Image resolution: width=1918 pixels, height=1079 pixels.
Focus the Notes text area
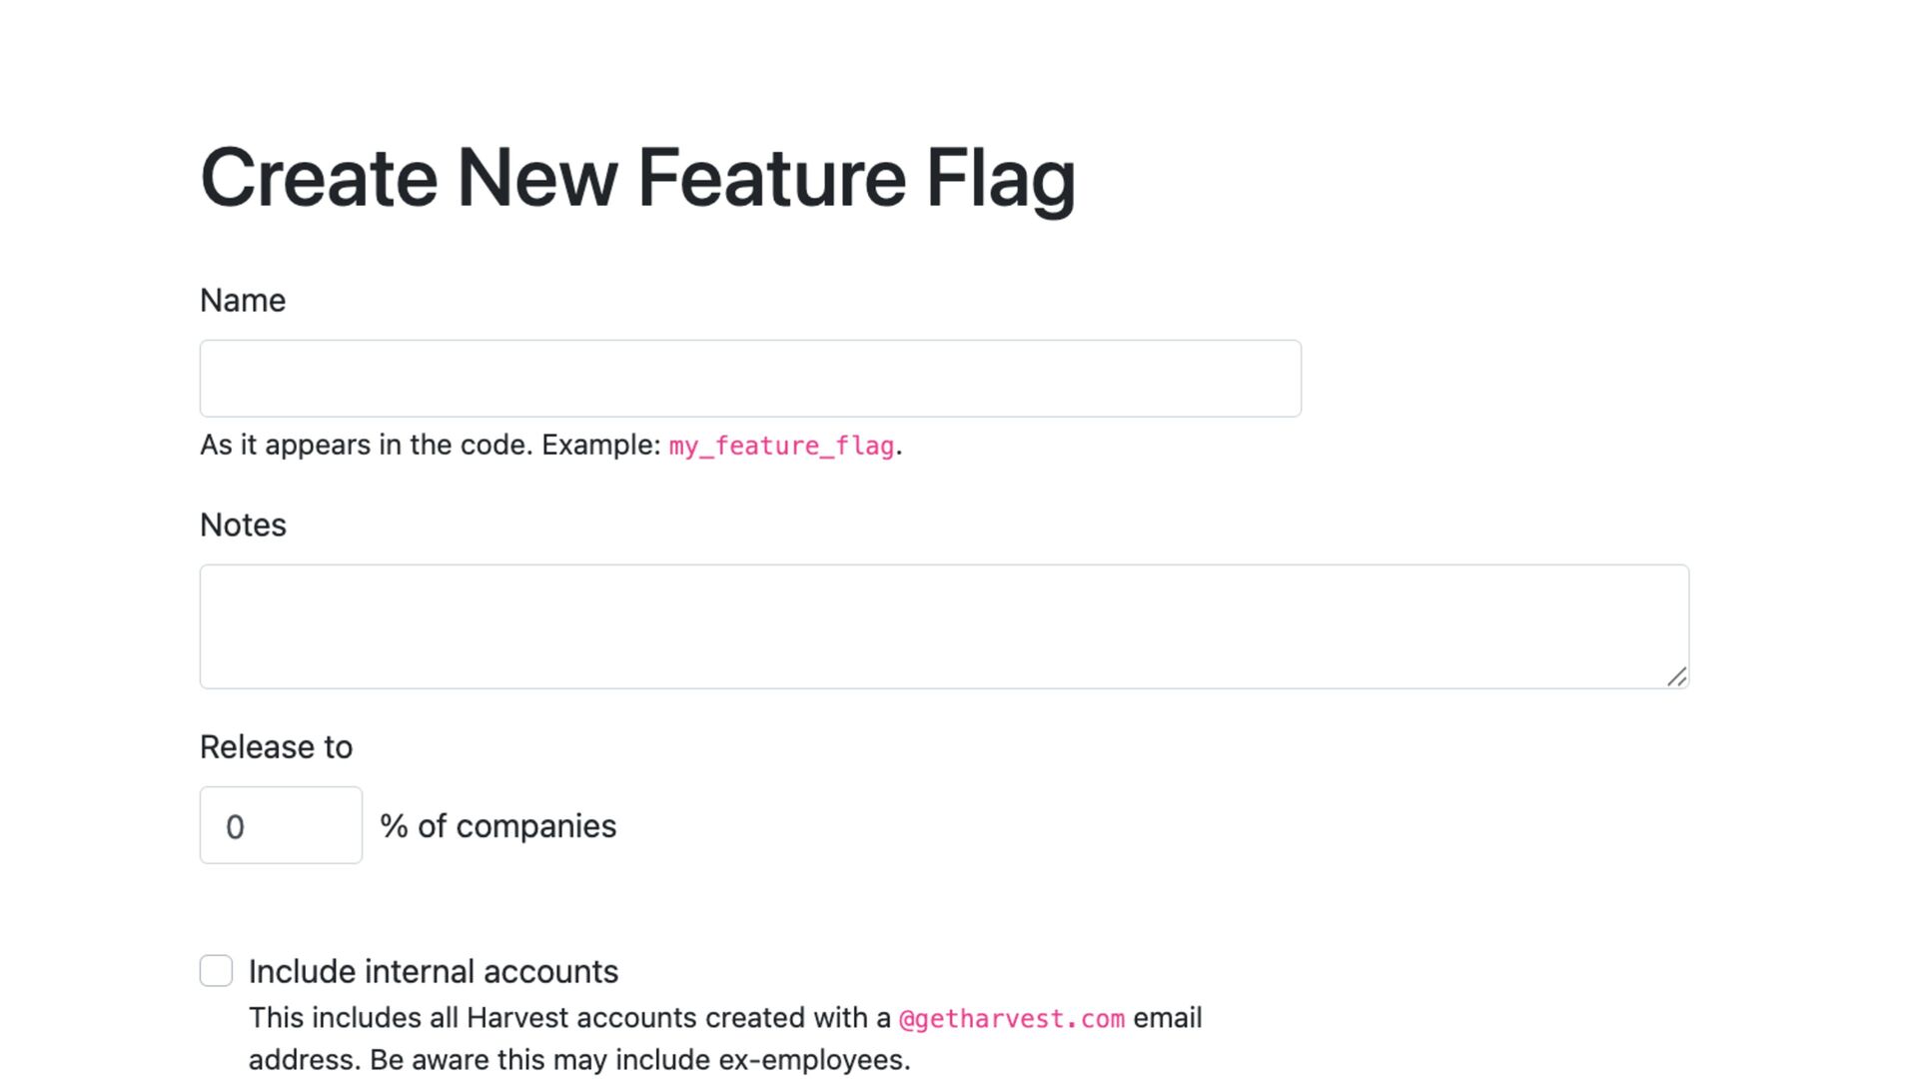[943, 626]
